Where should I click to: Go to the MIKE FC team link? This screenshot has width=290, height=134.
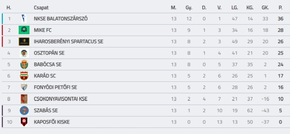(x=43, y=30)
